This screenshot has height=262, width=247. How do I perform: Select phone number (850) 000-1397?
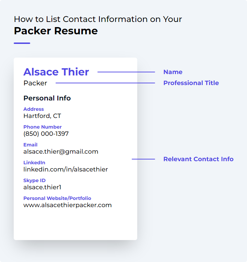[x=46, y=134]
